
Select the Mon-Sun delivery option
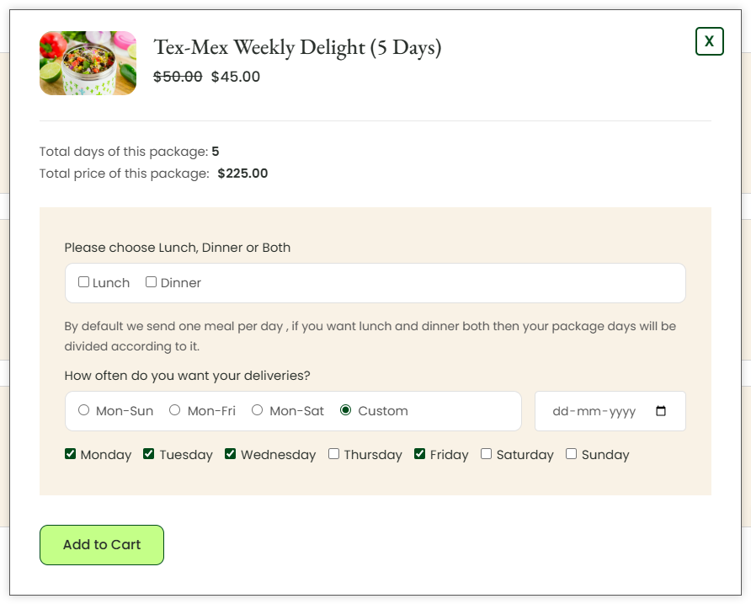click(84, 410)
